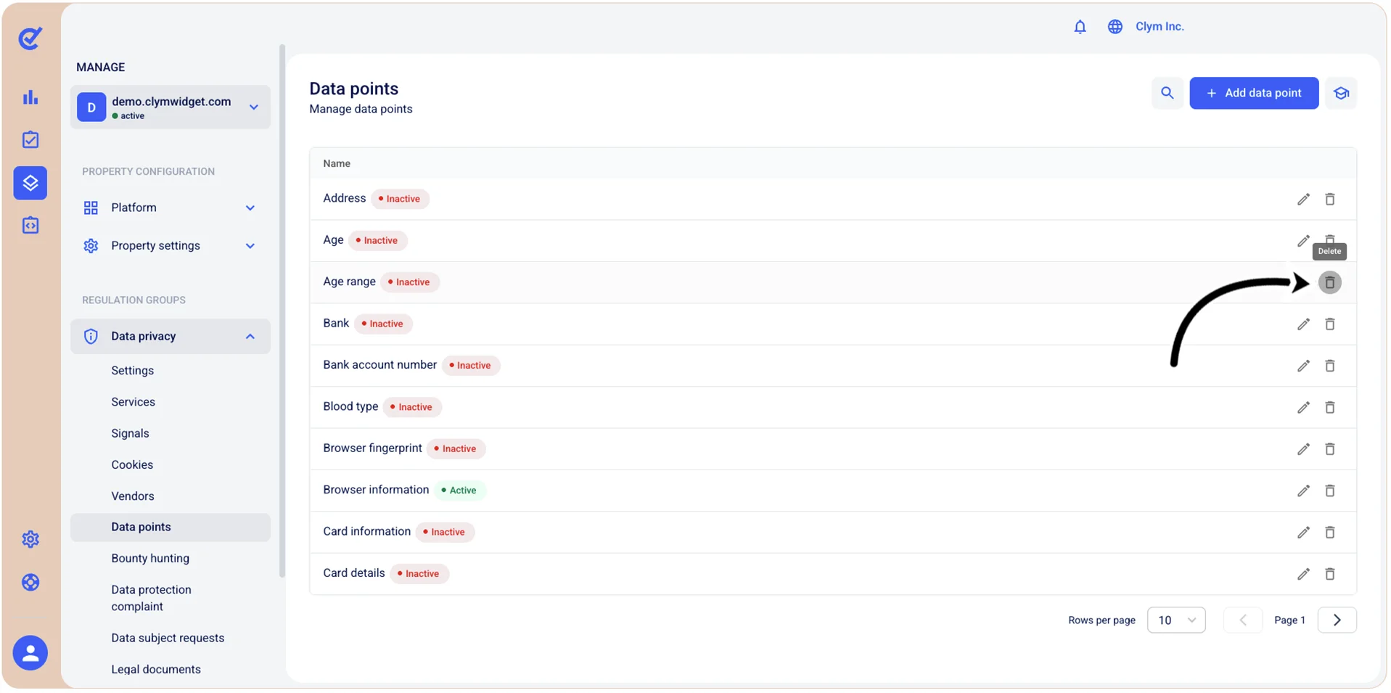Open the checklist tasks sidebar icon
The width and height of the screenshot is (1391, 693).
pos(30,140)
